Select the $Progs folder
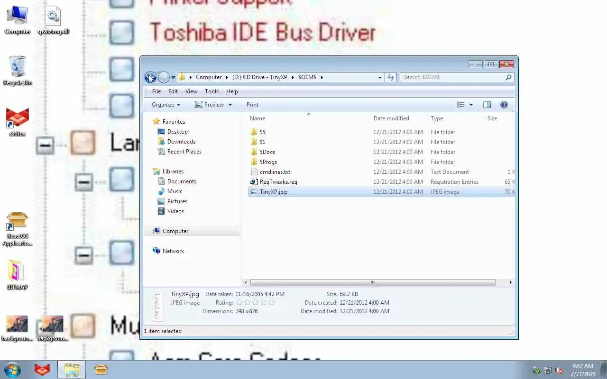 point(268,162)
